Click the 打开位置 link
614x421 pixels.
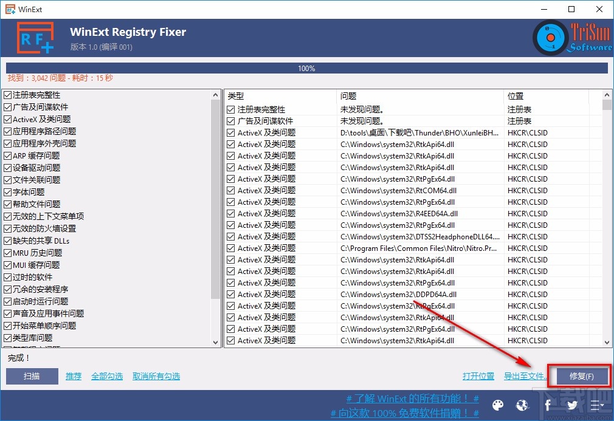point(478,377)
